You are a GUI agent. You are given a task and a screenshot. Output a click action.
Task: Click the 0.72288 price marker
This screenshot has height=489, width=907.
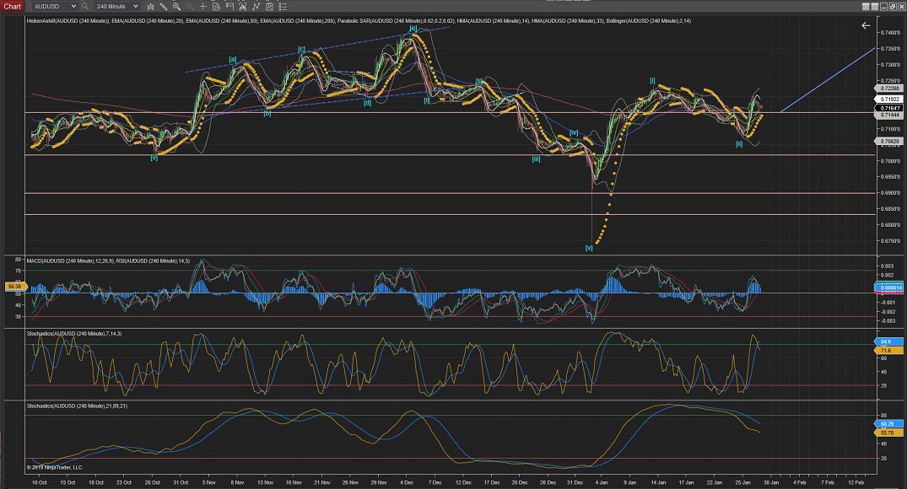[x=889, y=89]
